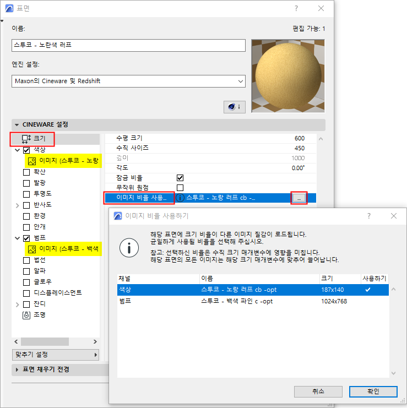Select the 크기 size item icon

pos(26,139)
